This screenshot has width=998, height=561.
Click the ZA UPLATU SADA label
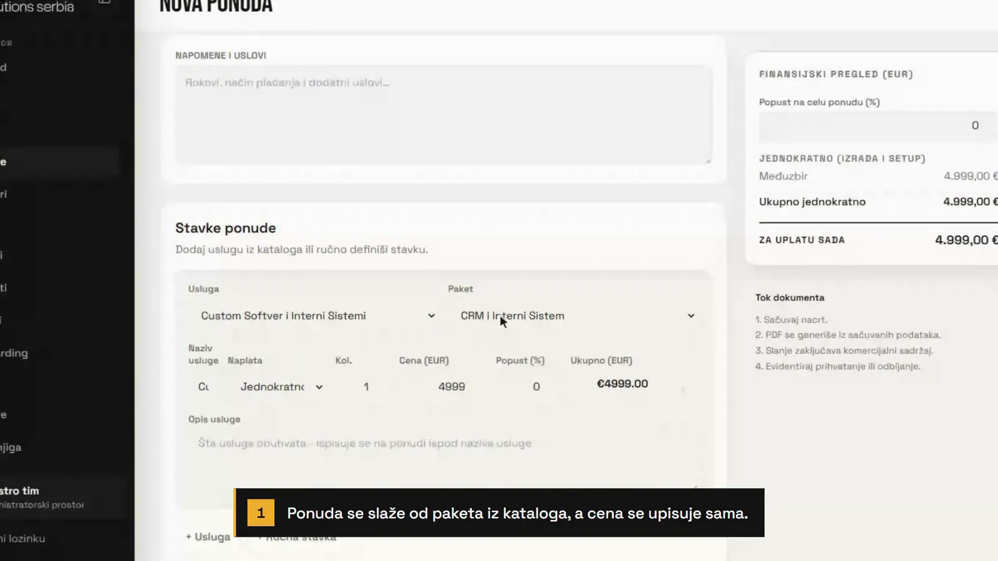point(802,240)
